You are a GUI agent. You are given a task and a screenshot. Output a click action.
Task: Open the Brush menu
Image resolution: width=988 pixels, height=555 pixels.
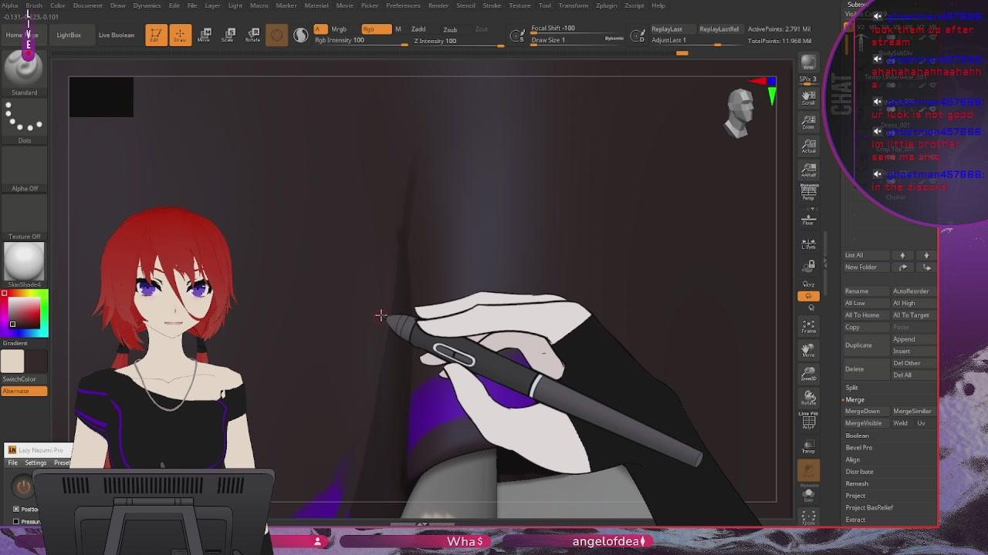point(34,5)
